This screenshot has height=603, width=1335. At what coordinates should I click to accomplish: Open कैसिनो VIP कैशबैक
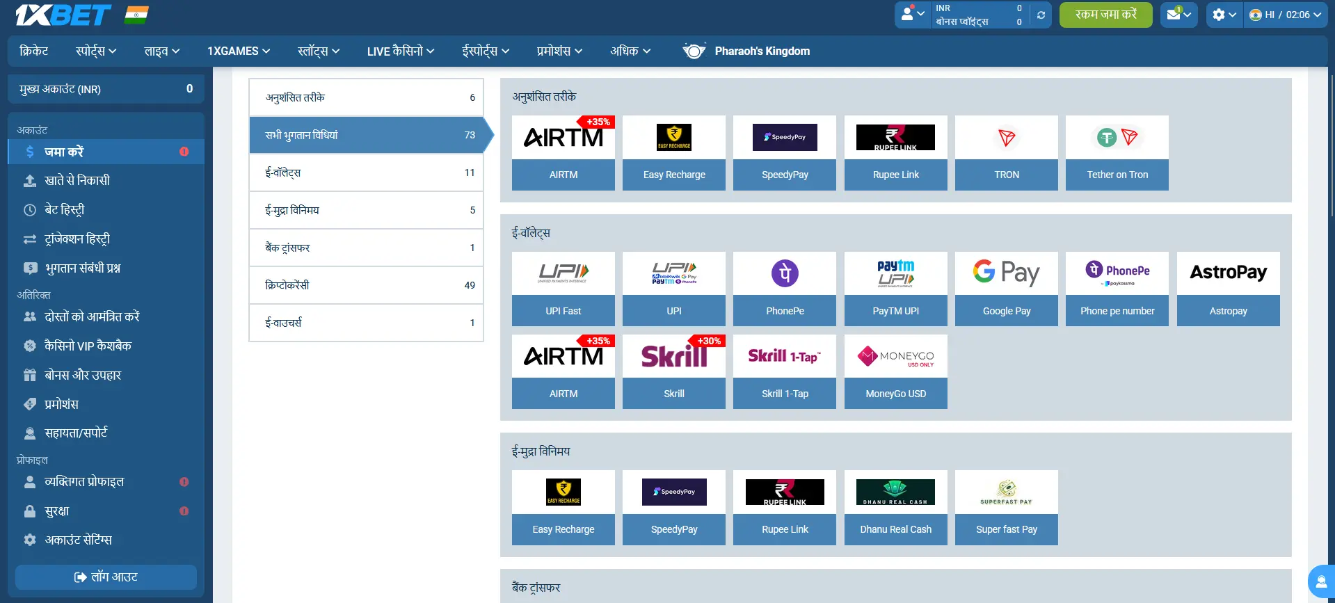[88, 346]
